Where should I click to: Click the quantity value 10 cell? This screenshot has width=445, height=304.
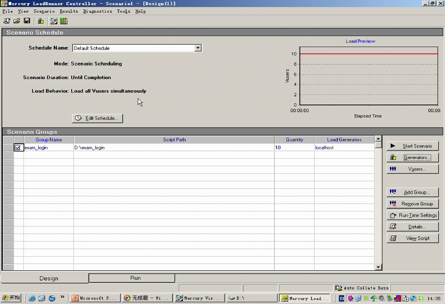point(295,148)
